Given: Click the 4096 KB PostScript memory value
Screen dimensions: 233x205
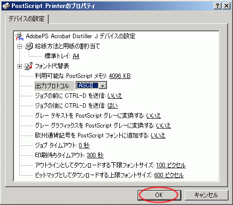Looking at the screenshot, I should [x=120, y=76].
